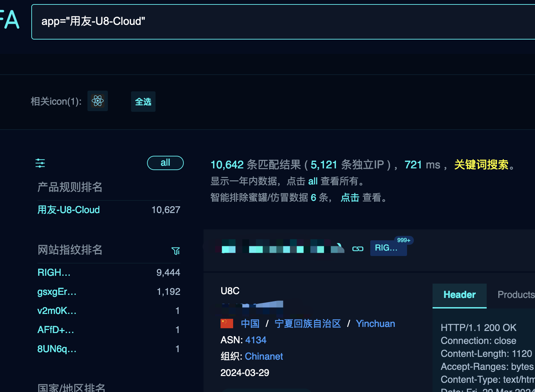Click the 2024-03-29 date text
535x392 pixels.
pos(245,373)
